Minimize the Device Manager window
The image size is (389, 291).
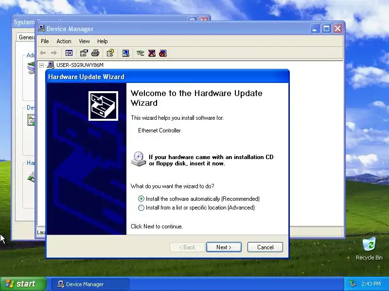tap(315, 29)
